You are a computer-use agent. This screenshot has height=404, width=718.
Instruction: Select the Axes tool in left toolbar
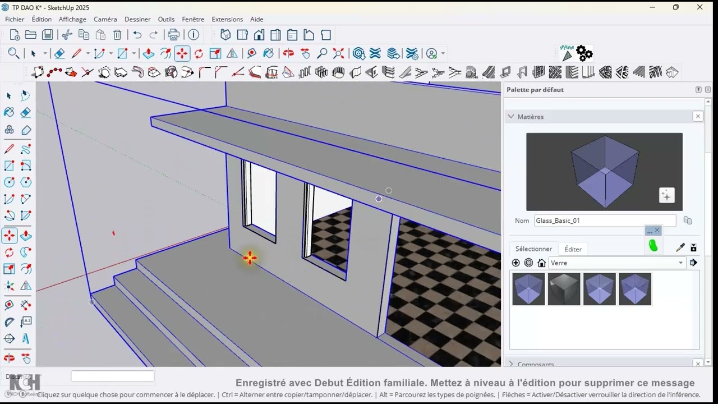[x=9, y=286]
